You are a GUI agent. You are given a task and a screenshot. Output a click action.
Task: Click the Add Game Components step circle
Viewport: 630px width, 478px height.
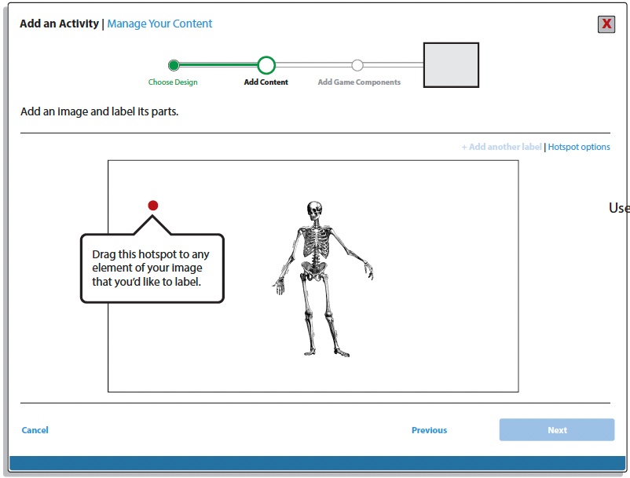tap(357, 65)
